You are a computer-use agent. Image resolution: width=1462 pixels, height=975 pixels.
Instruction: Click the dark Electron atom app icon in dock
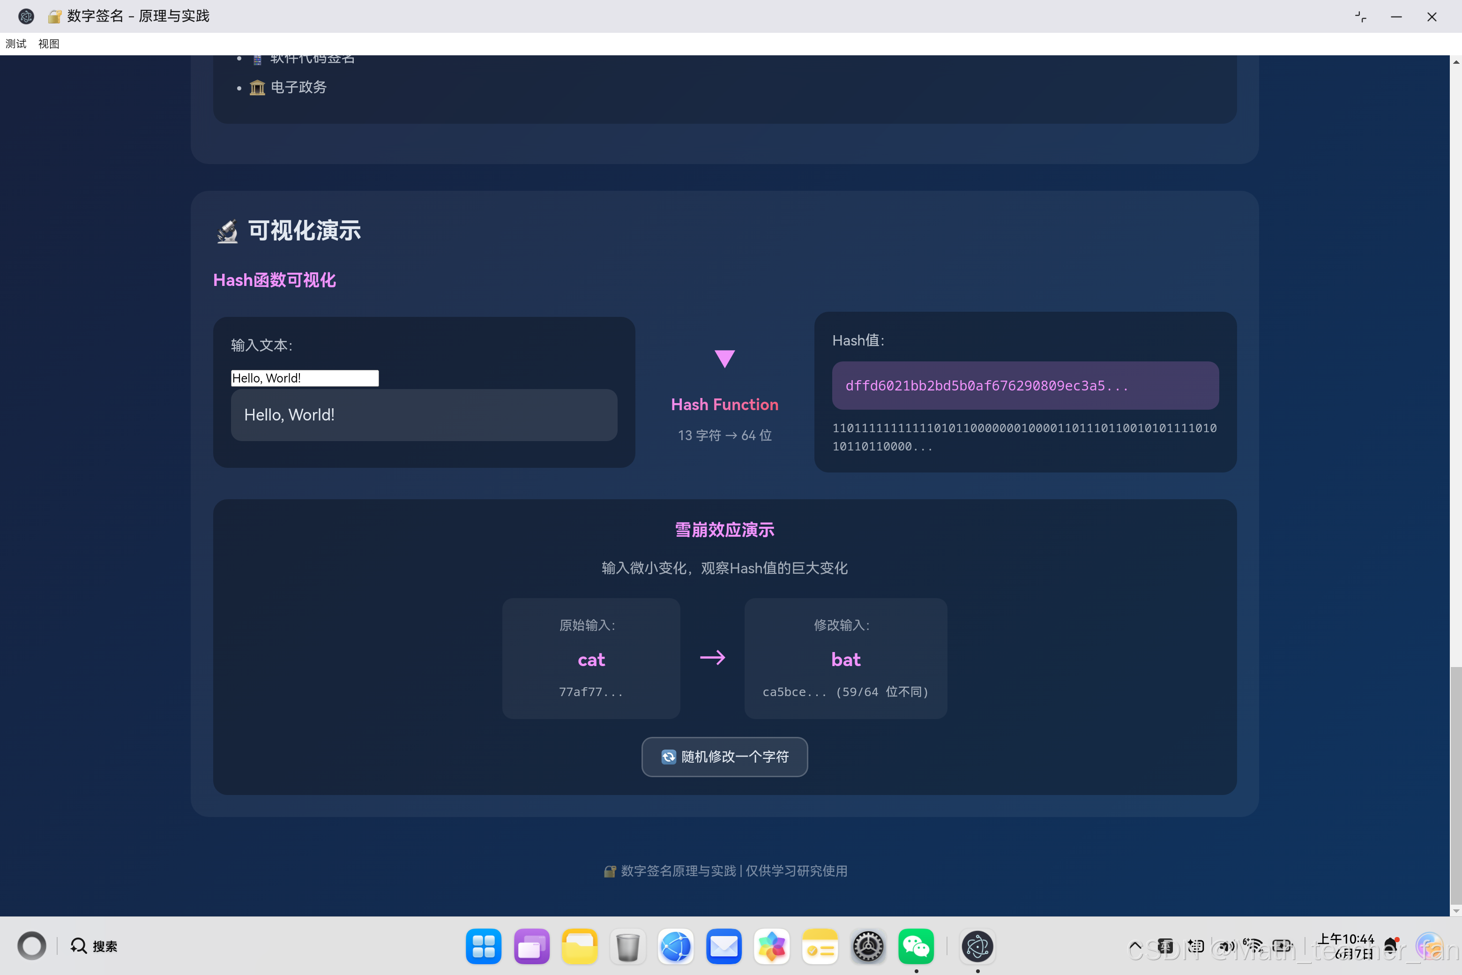coord(977,946)
